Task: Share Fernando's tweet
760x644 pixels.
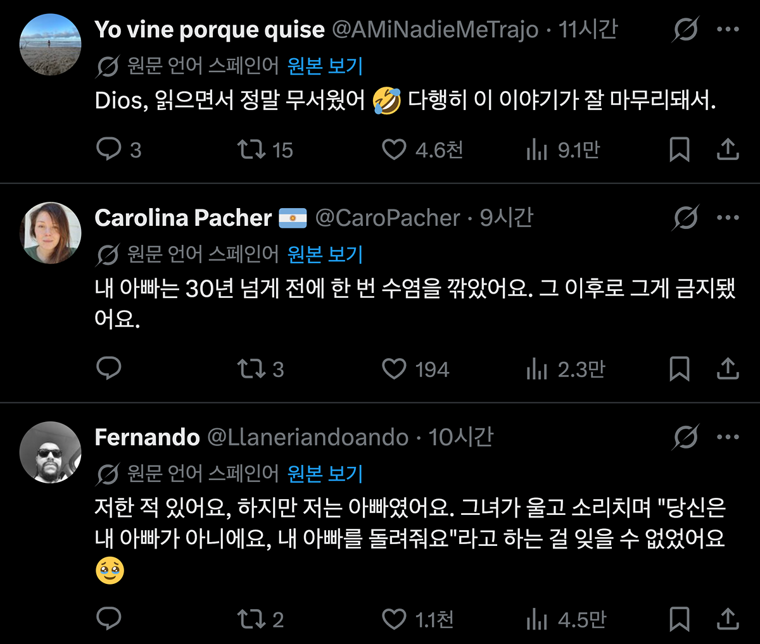Action: [x=728, y=619]
